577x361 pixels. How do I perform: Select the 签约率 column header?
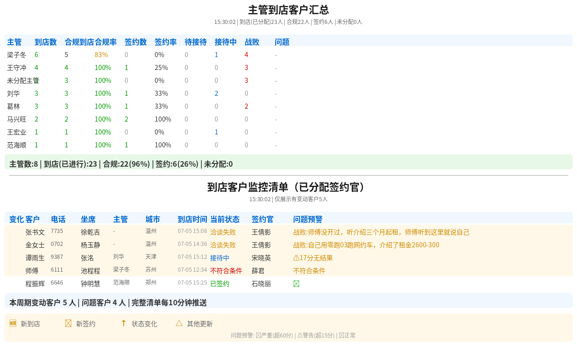[x=166, y=42]
